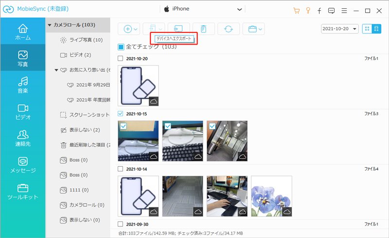The width and height of the screenshot is (389, 238).
Task: Click the status bar totals text
Action: coord(180,233)
